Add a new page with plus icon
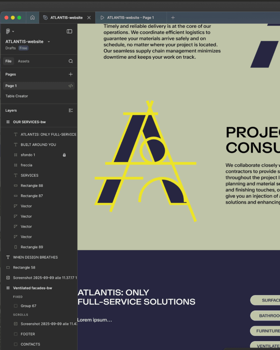The width and height of the screenshot is (280, 350). (71, 74)
